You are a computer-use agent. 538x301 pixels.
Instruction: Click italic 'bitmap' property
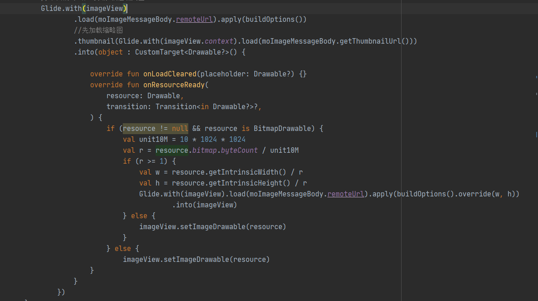tap(205, 150)
